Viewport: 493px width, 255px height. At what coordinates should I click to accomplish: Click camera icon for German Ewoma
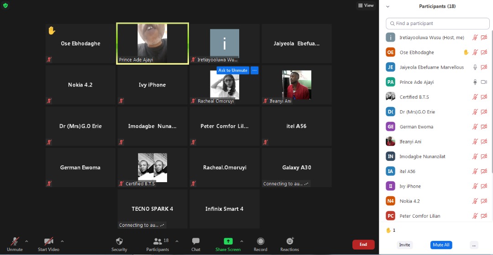click(x=484, y=127)
